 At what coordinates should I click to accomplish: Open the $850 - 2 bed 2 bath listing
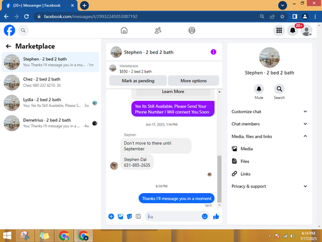click(x=136, y=71)
